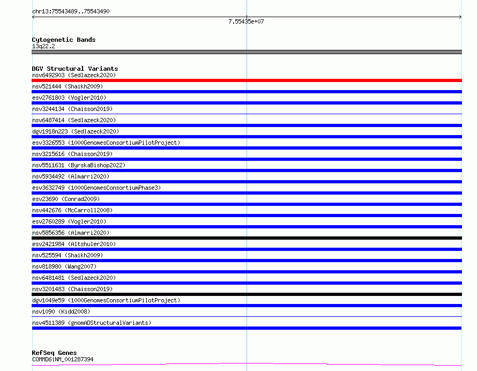Select variant esv2760289 (Vogler2010)
The image size is (477, 371).
click(x=69, y=221)
